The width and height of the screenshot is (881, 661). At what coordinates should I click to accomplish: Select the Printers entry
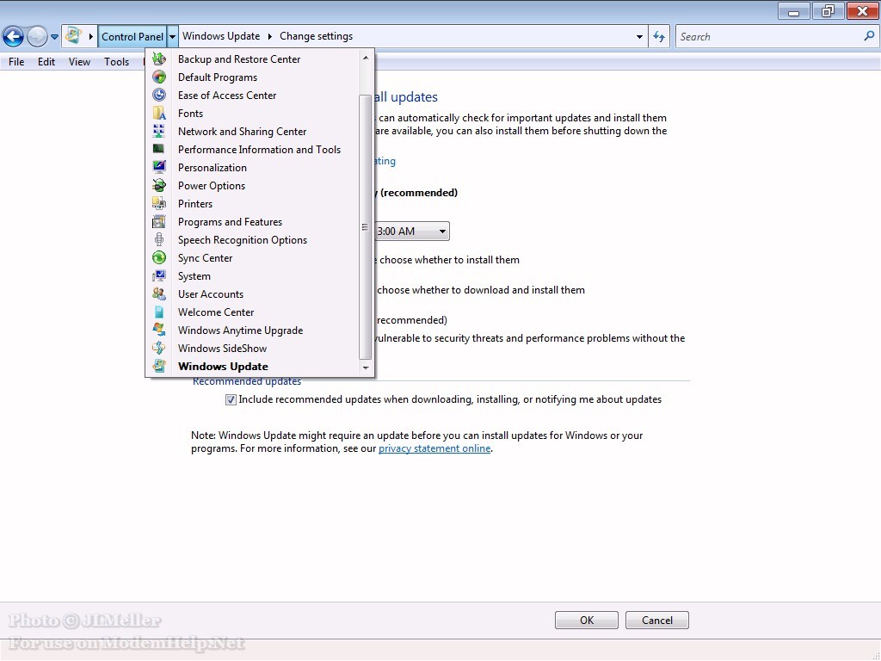252,203
